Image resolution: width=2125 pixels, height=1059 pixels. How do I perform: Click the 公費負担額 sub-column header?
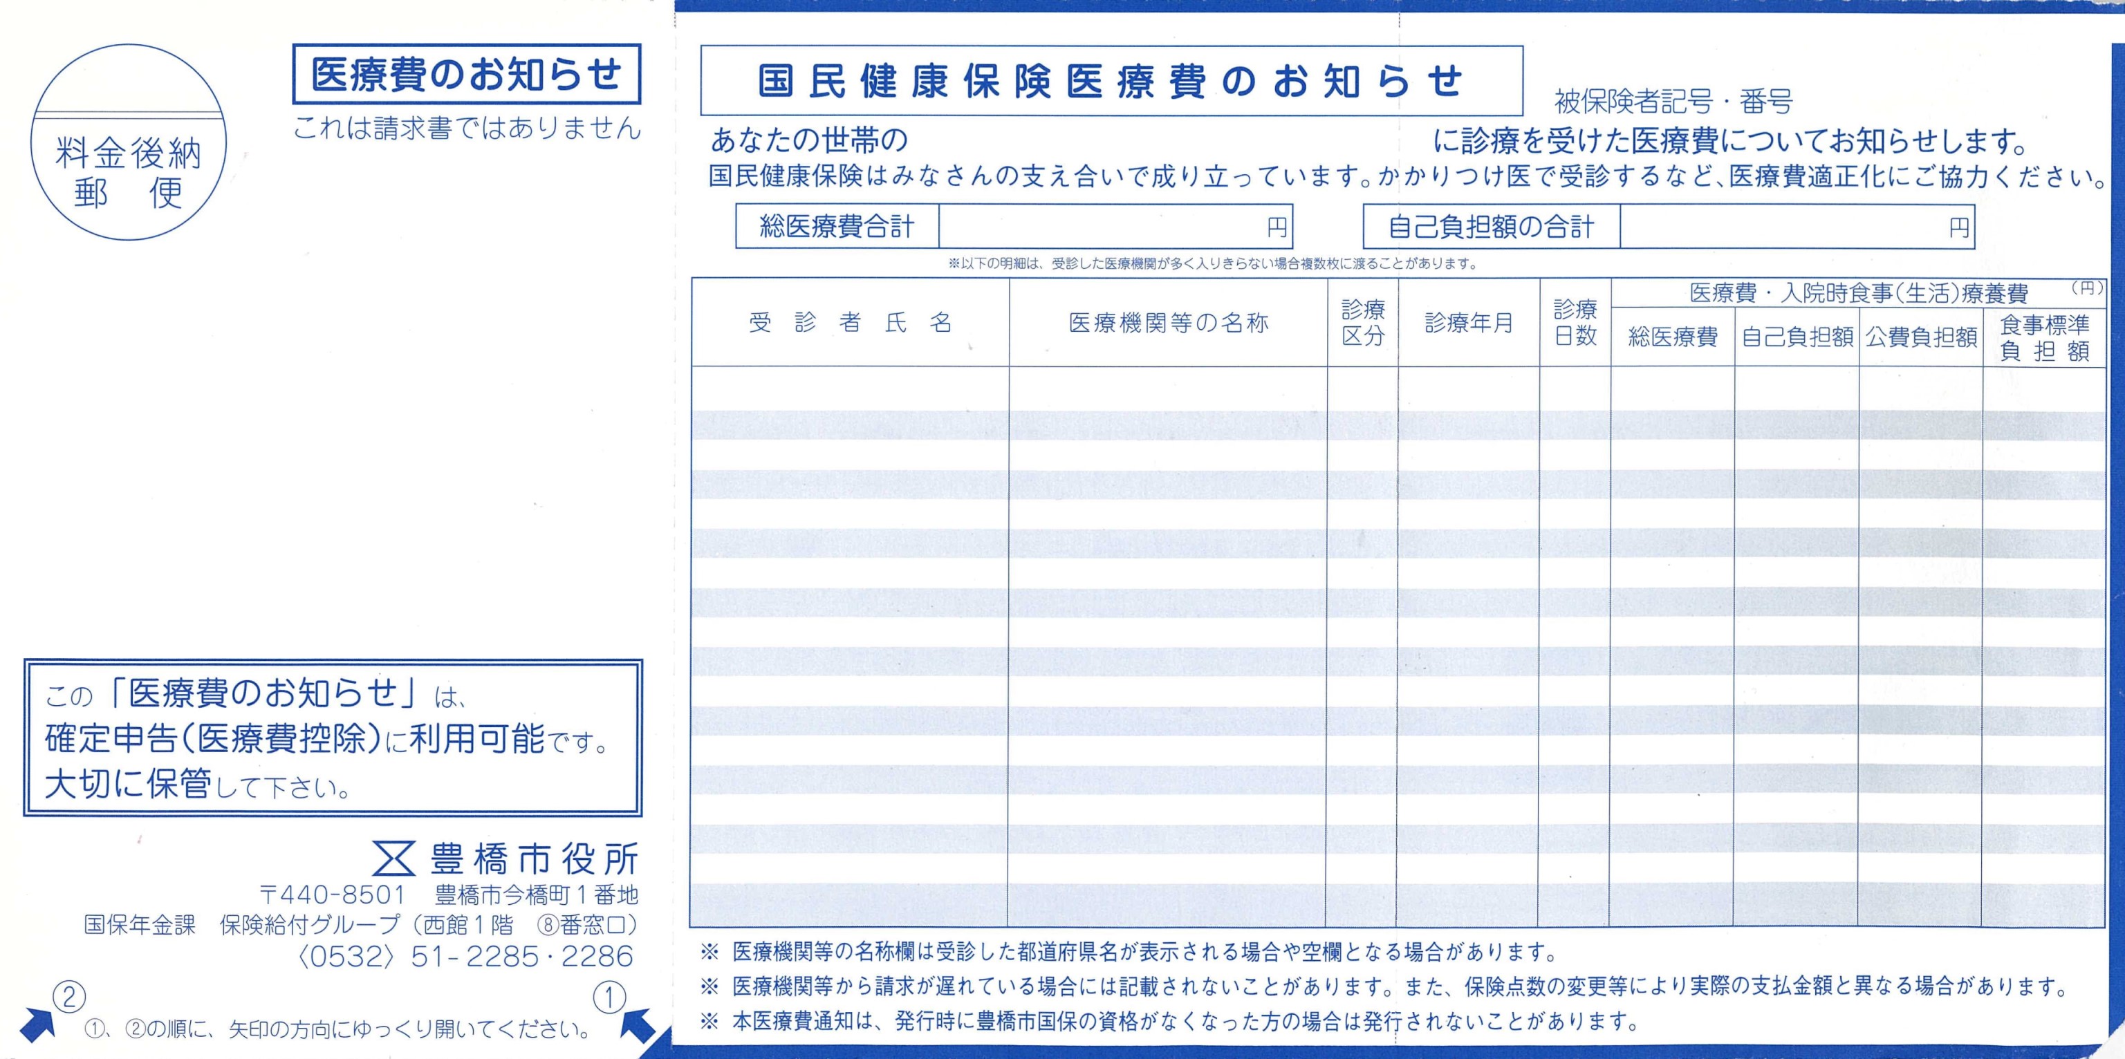click(x=1921, y=337)
